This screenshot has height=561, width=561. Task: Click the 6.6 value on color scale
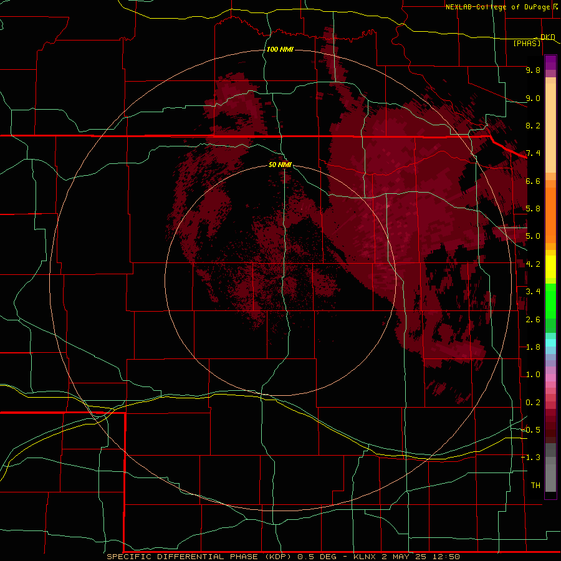click(533, 181)
